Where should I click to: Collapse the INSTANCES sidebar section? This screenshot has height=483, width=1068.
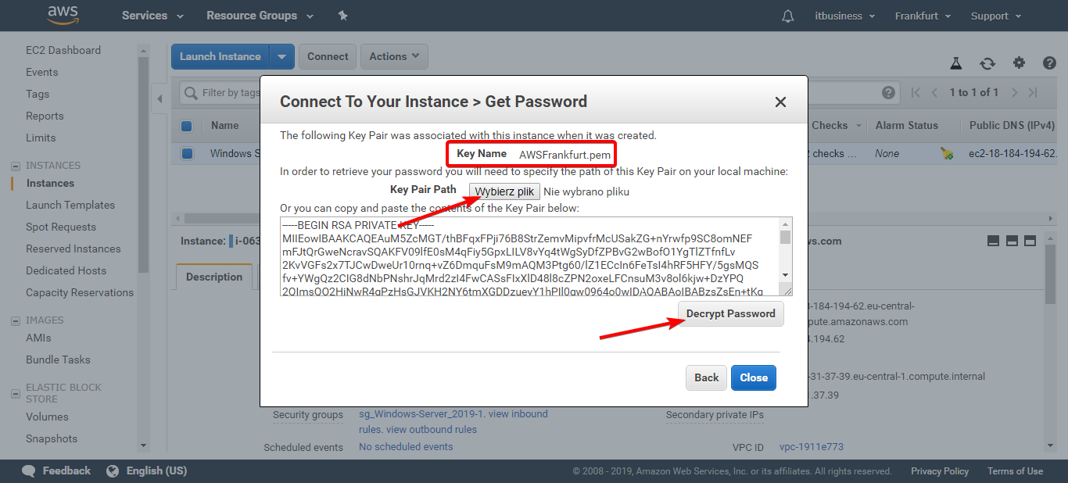click(15, 166)
